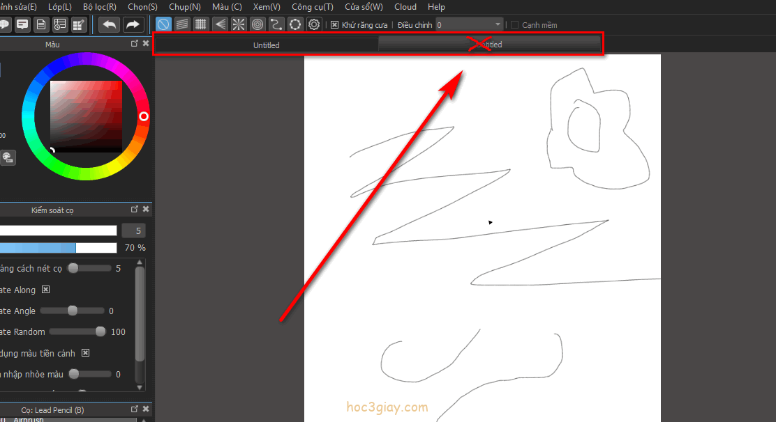The width and height of the screenshot is (776, 422).
Task: Open the Cloud menu
Action: click(405, 7)
